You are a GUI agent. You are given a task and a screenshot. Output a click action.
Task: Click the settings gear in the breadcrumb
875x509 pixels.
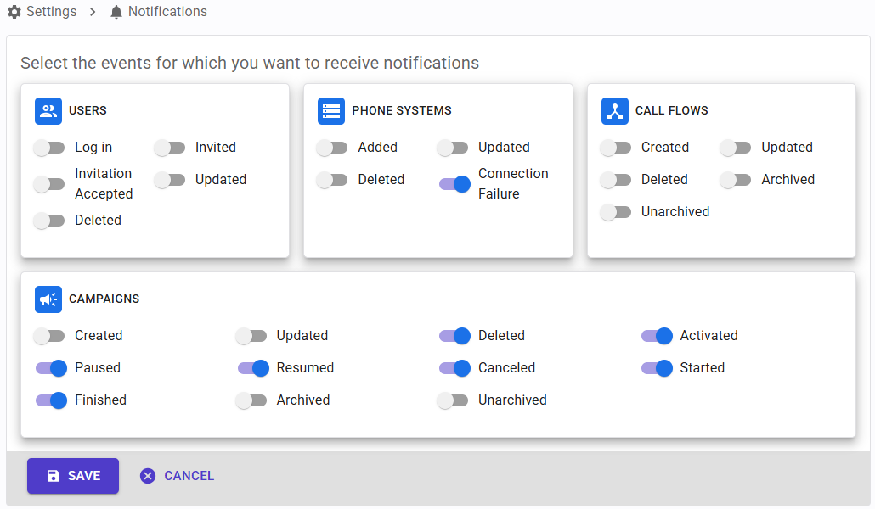point(14,11)
